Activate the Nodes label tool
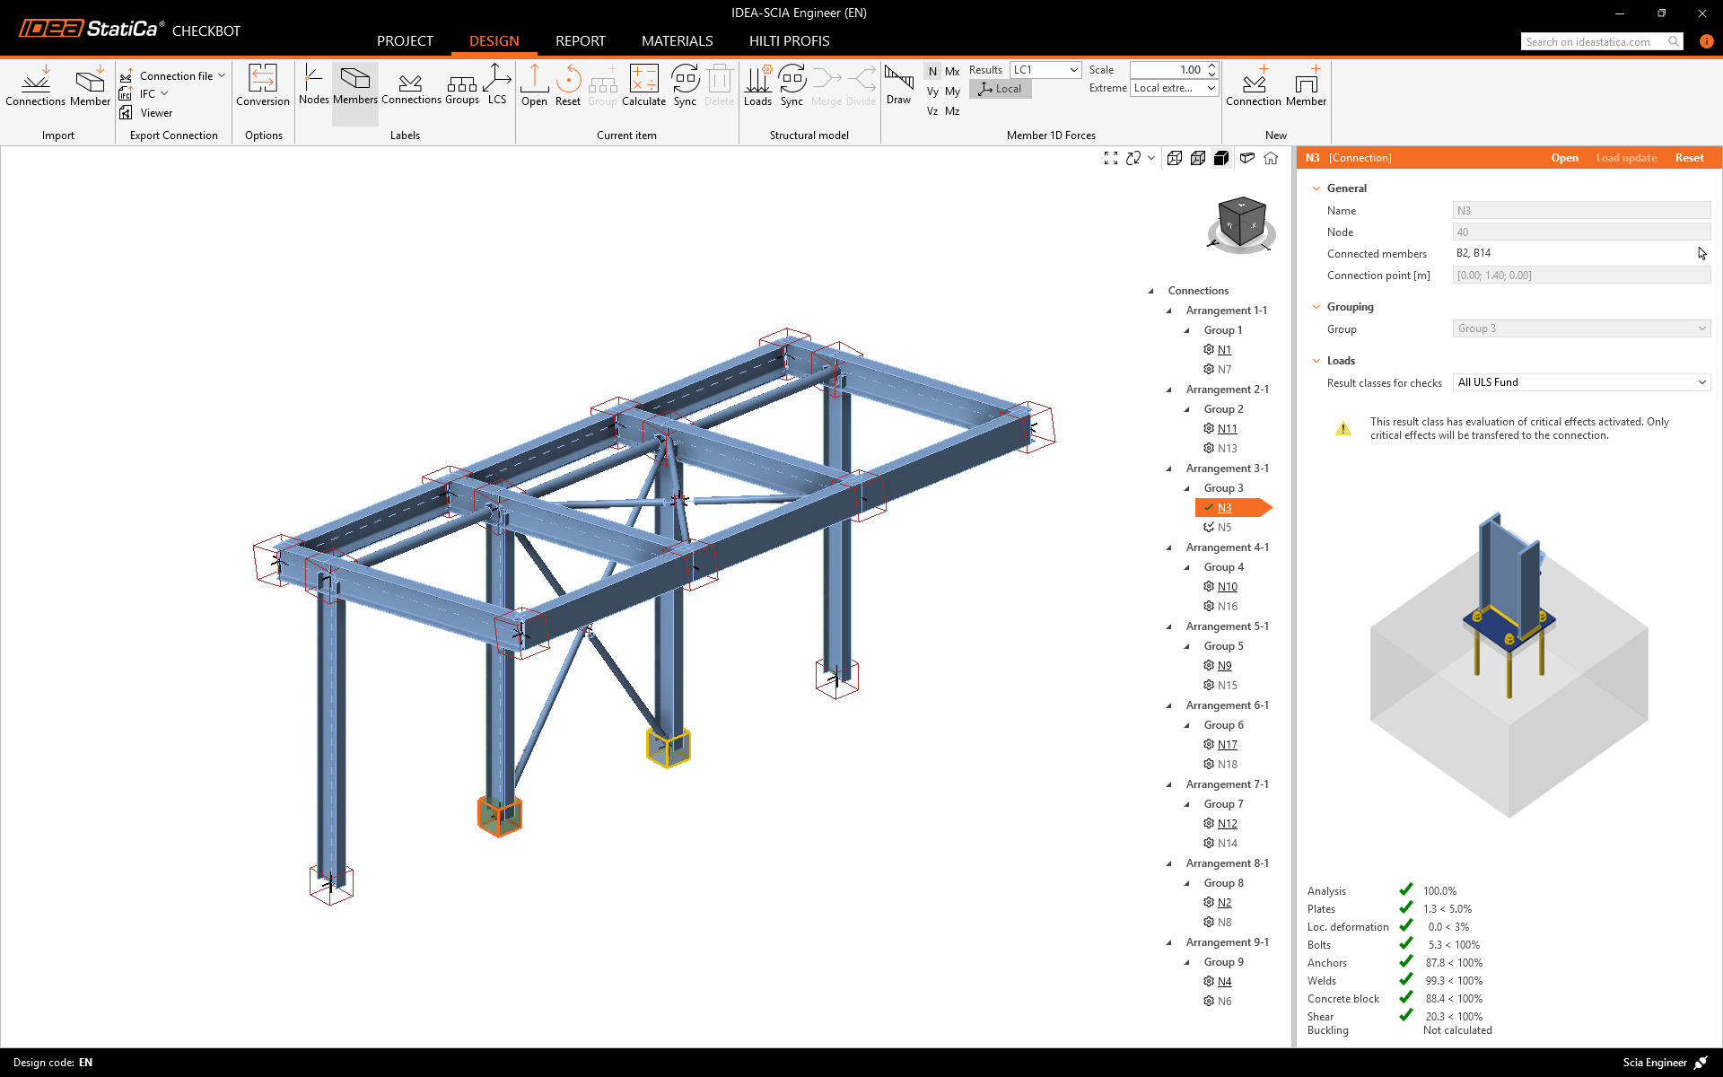Viewport: 1723px width, 1077px height. click(313, 85)
